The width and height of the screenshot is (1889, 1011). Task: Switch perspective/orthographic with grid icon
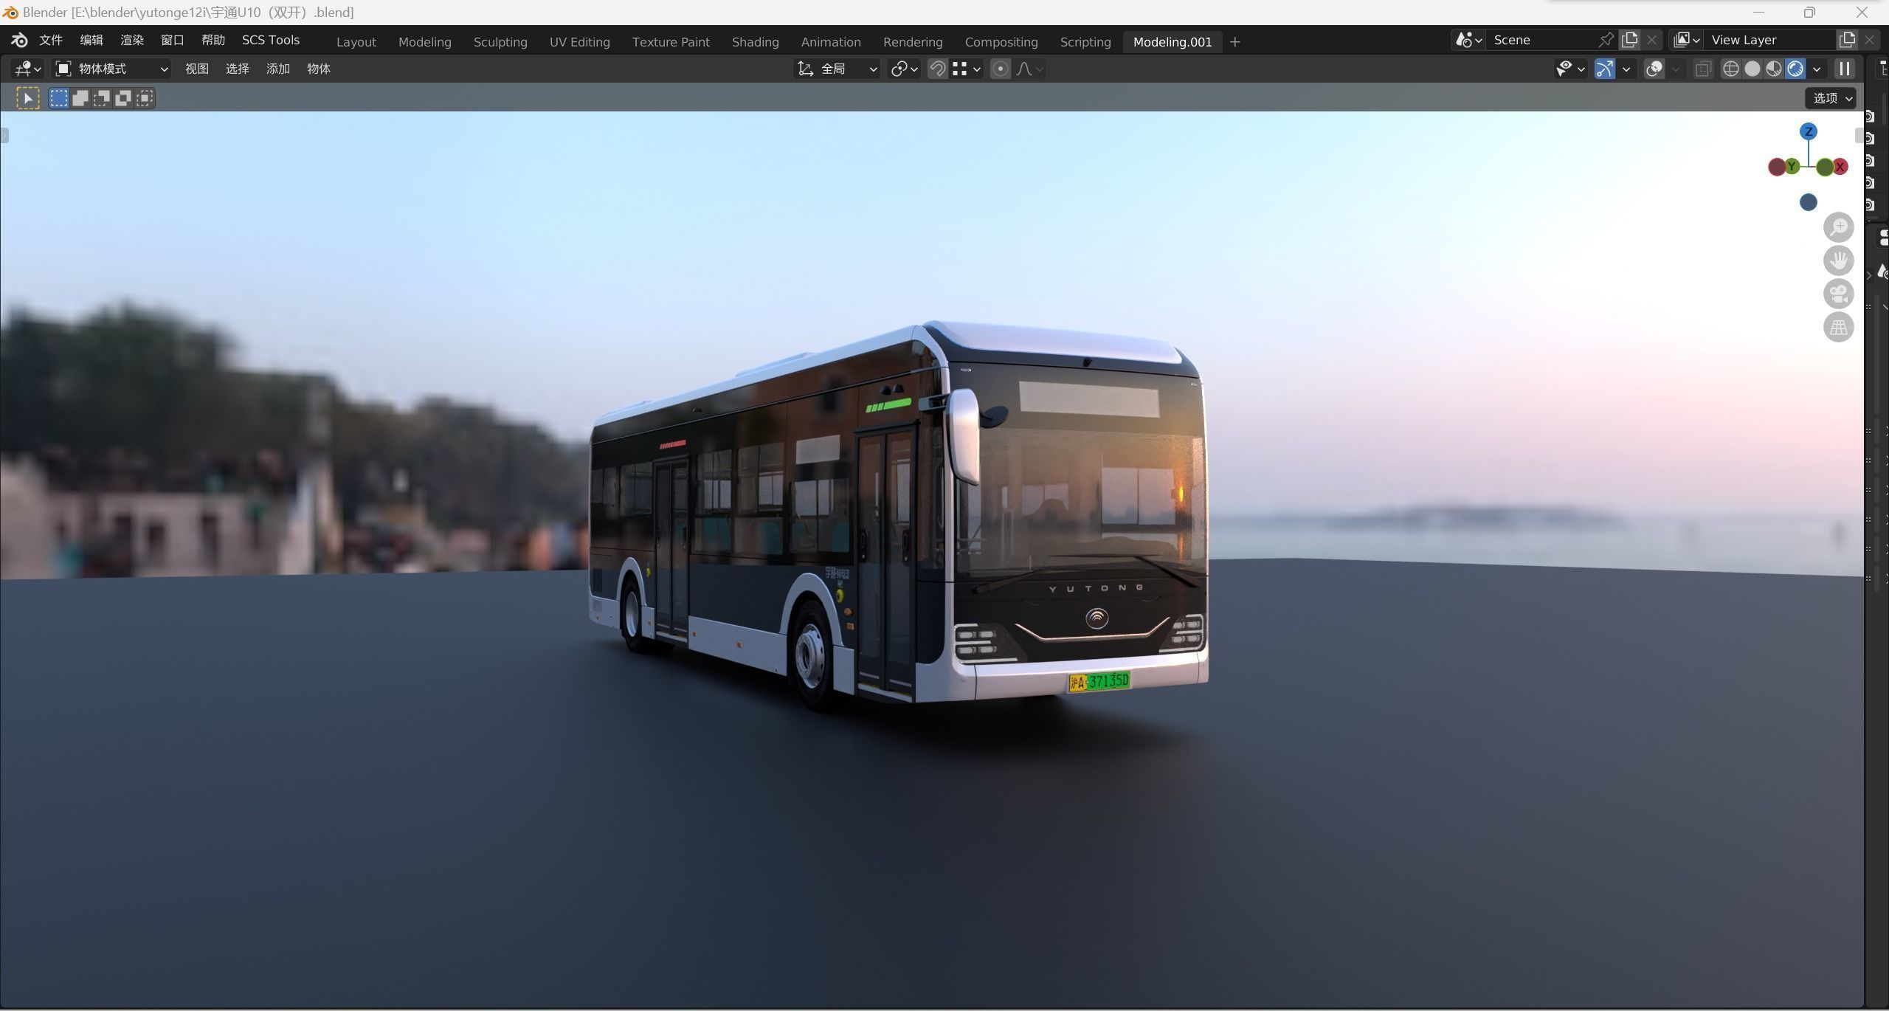[x=1838, y=327]
